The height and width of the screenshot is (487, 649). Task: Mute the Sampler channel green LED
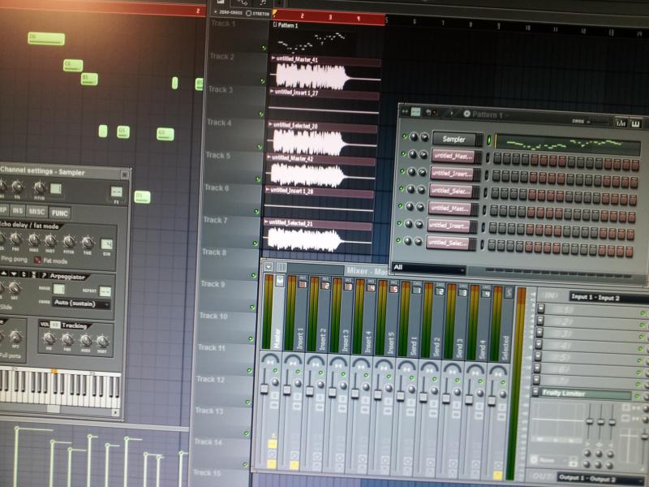click(x=405, y=136)
